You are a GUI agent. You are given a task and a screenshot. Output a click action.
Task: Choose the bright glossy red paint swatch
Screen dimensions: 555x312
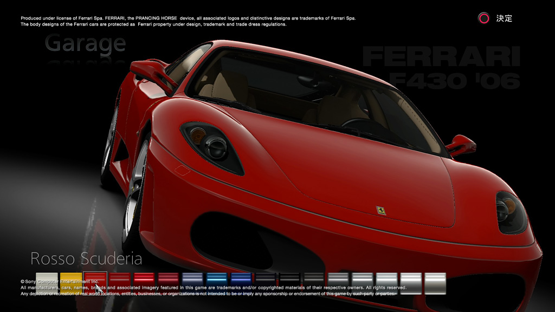pos(144,283)
